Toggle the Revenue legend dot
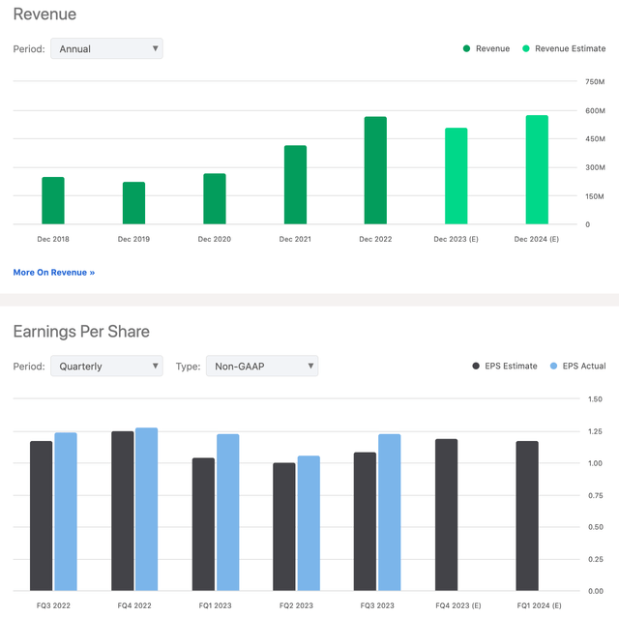Viewport: 619px width, 617px height. [466, 48]
